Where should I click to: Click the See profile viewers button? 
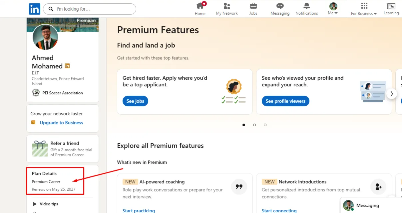[285, 101]
